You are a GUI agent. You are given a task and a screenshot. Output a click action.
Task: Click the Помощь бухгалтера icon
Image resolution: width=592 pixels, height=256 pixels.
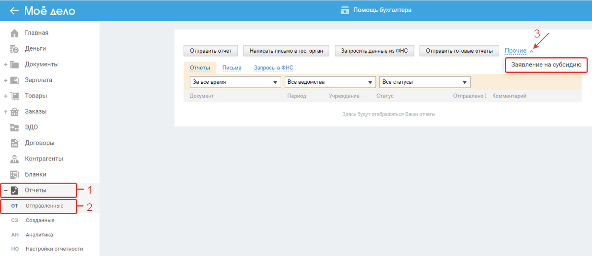[345, 10]
